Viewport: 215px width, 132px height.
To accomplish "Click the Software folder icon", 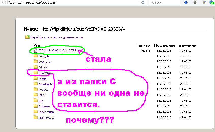I will (x=36, y=106).
